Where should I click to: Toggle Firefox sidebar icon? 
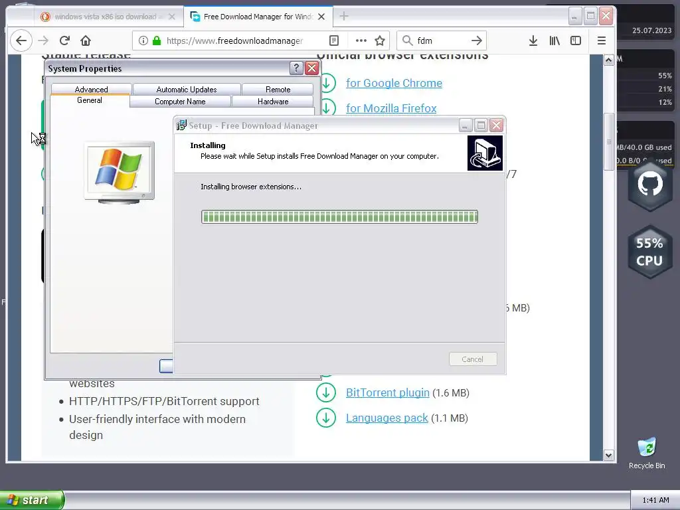[576, 41]
